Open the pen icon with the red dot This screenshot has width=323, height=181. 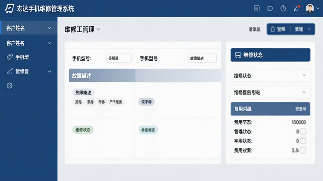pyautogui.click(x=297, y=8)
